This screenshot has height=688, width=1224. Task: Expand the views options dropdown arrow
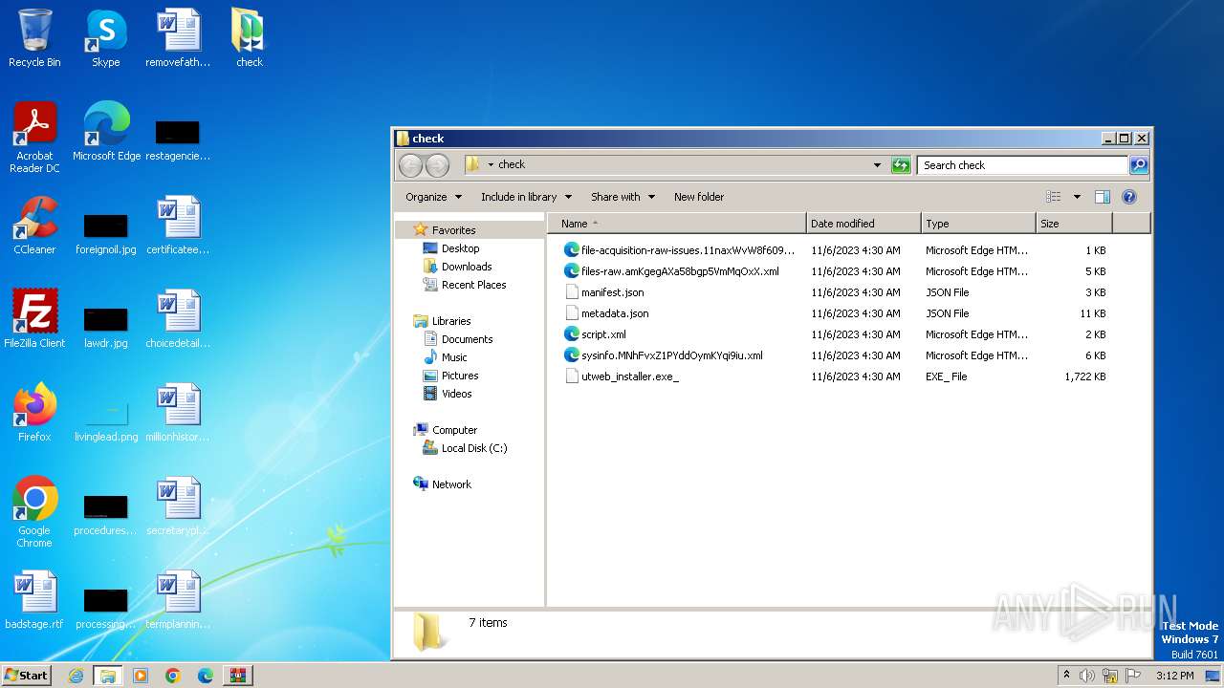click(1077, 197)
